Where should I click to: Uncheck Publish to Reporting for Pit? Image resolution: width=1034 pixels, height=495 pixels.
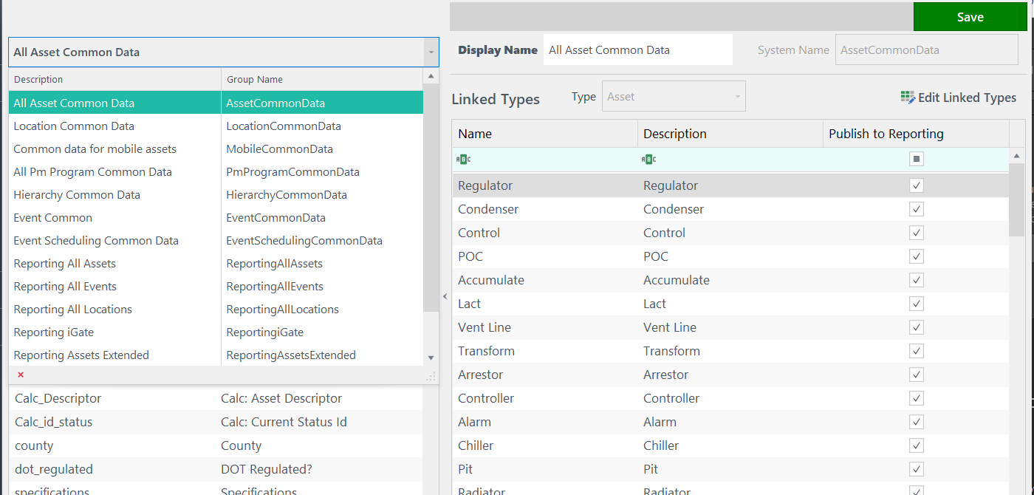click(x=917, y=469)
